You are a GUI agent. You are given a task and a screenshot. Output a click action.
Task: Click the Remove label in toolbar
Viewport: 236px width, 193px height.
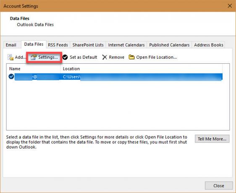pos(116,57)
